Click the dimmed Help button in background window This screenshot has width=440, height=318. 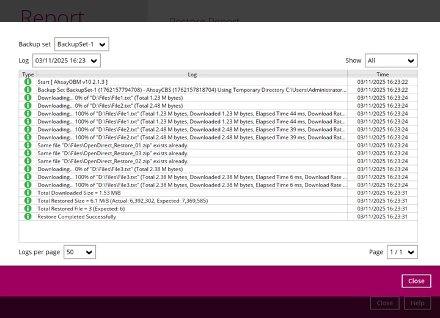(x=417, y=303)
